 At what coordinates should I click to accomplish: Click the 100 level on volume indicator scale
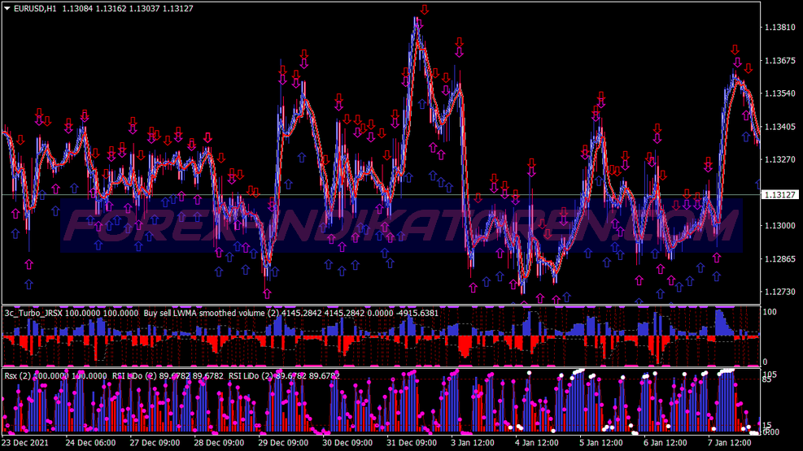pos(770,312)
